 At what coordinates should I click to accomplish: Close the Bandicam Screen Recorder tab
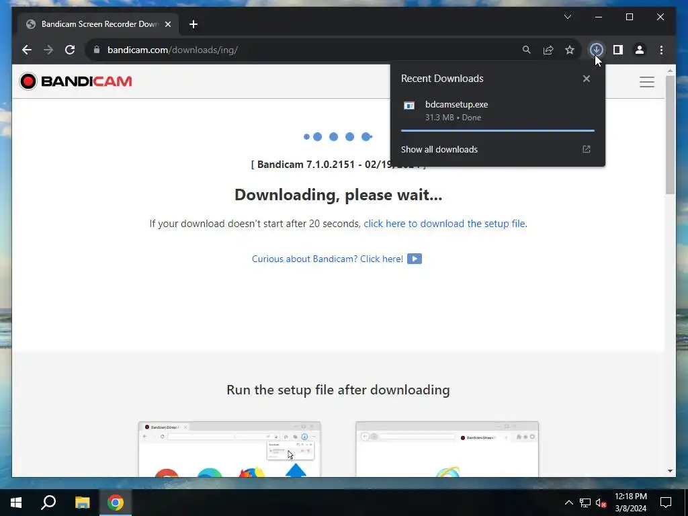(x=167, y=24)
